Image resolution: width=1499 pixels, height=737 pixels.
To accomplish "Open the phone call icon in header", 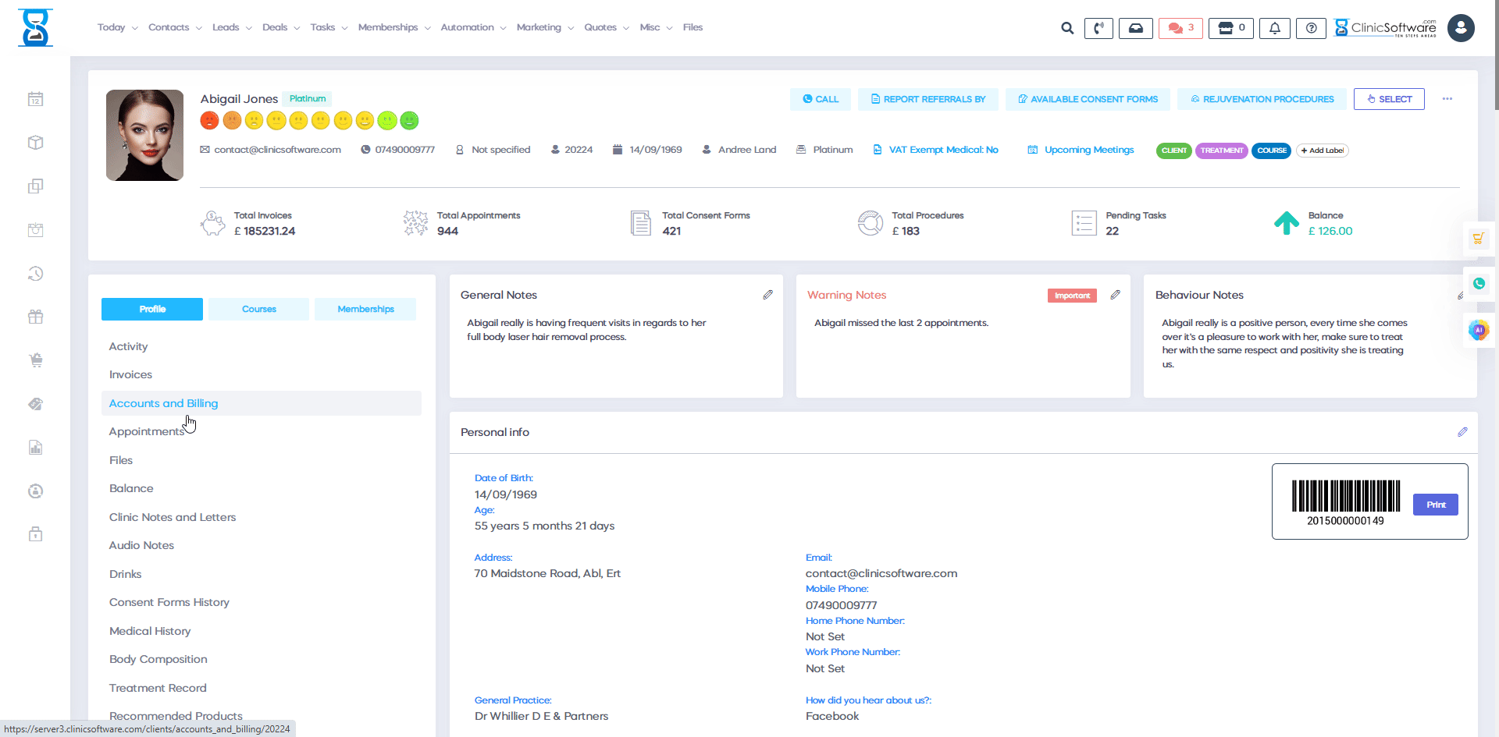I will pos(1098,27).
